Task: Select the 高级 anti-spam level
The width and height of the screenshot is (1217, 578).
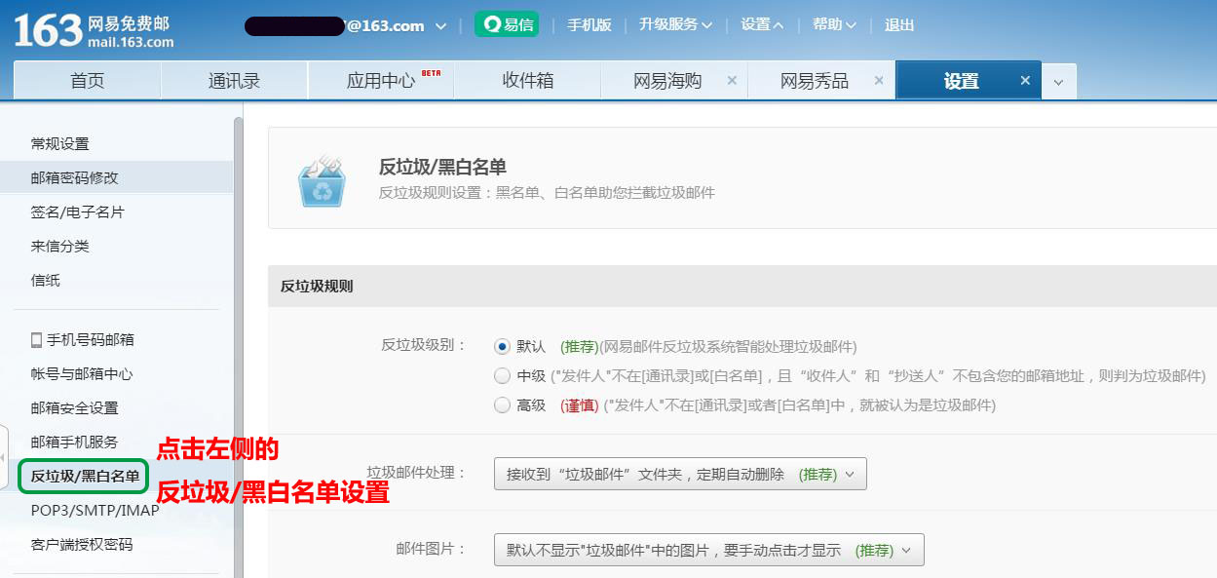Action: click(x=502, y=405)
